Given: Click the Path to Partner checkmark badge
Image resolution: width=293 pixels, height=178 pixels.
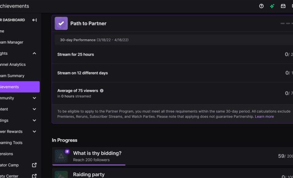Looking at the screenshot, I should (x=61, y=23).
